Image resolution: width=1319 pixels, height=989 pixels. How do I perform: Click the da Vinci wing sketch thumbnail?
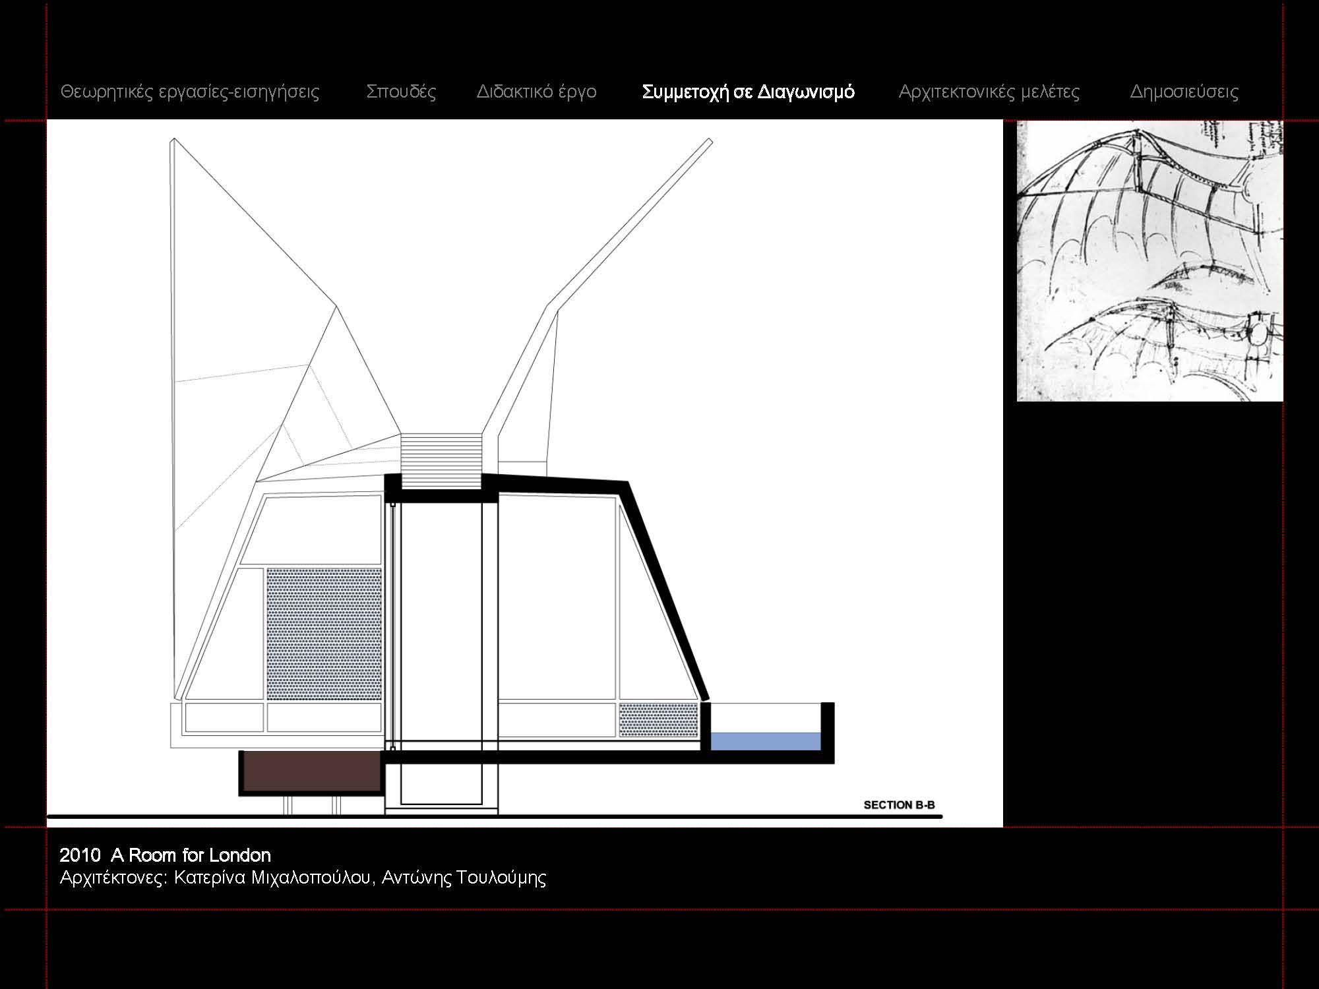(1150, 260)
